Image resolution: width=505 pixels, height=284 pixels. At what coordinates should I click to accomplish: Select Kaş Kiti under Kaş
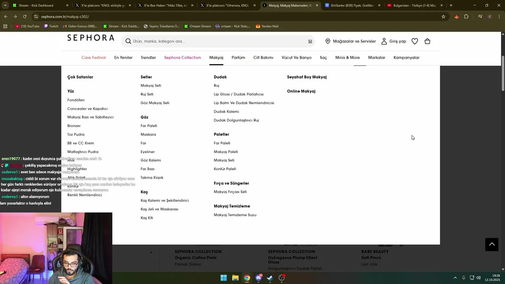click(147, 218)
